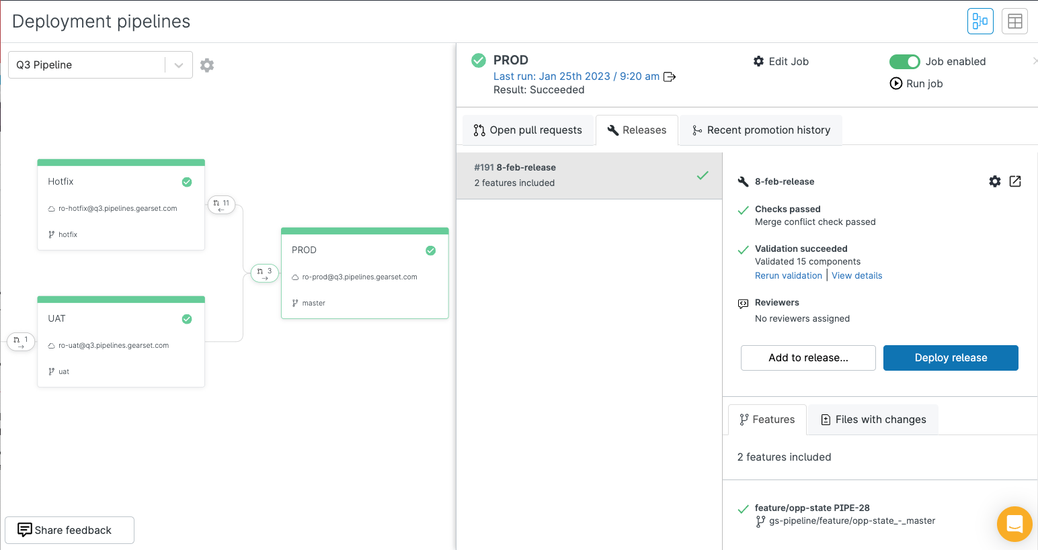Click the Deploy release button

coord(950,358)
